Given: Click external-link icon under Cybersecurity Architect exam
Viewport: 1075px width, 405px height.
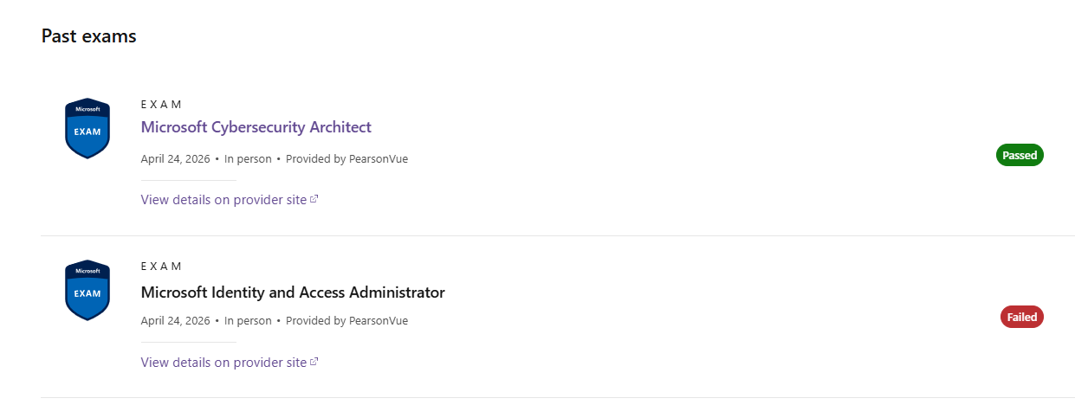Looking at the screenshot, I should 314,200.
